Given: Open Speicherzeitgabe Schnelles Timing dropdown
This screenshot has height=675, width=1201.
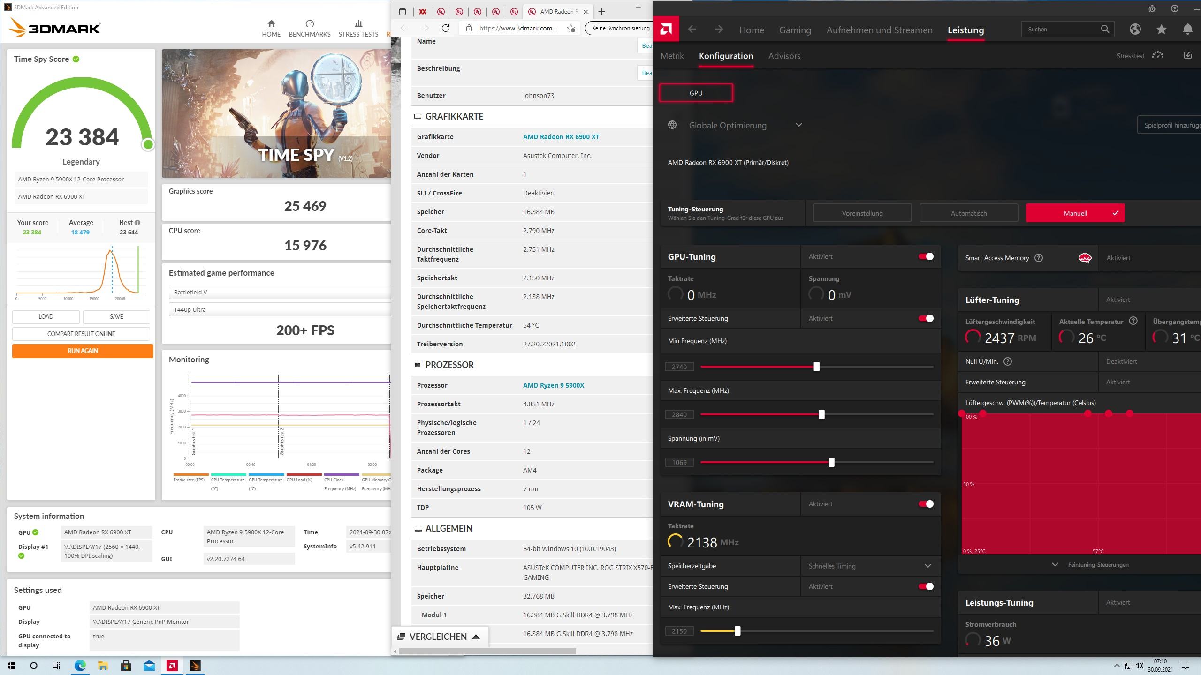Looking at the screenshot, I should [870, 566].
